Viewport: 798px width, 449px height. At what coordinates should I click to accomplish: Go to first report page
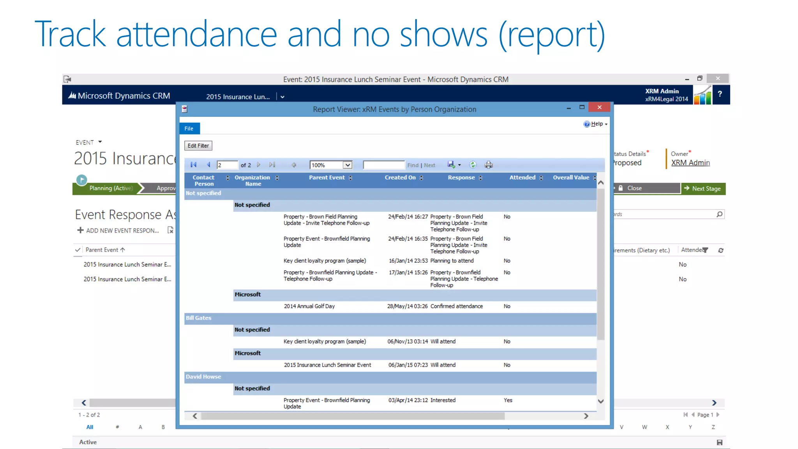[193, 165]
